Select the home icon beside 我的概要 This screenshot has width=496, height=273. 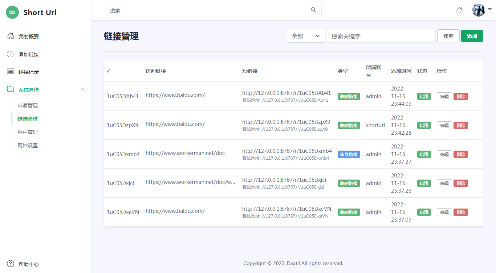coord(10,36)
